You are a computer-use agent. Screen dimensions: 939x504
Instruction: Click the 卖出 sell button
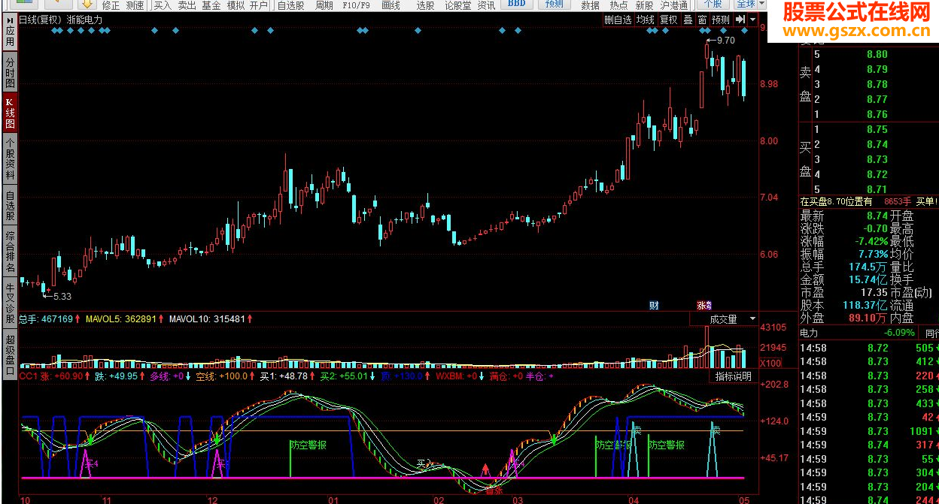click(x=187, y=5)
